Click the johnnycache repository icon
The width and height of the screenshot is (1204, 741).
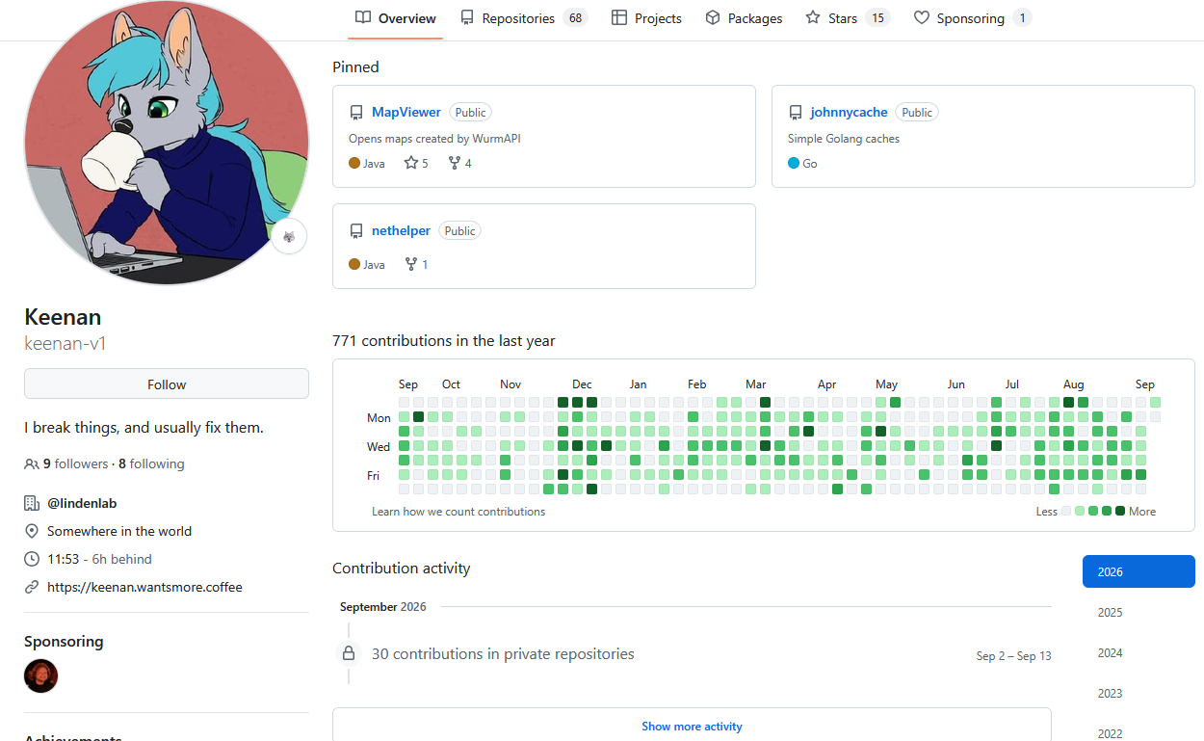tap(796, 113)
